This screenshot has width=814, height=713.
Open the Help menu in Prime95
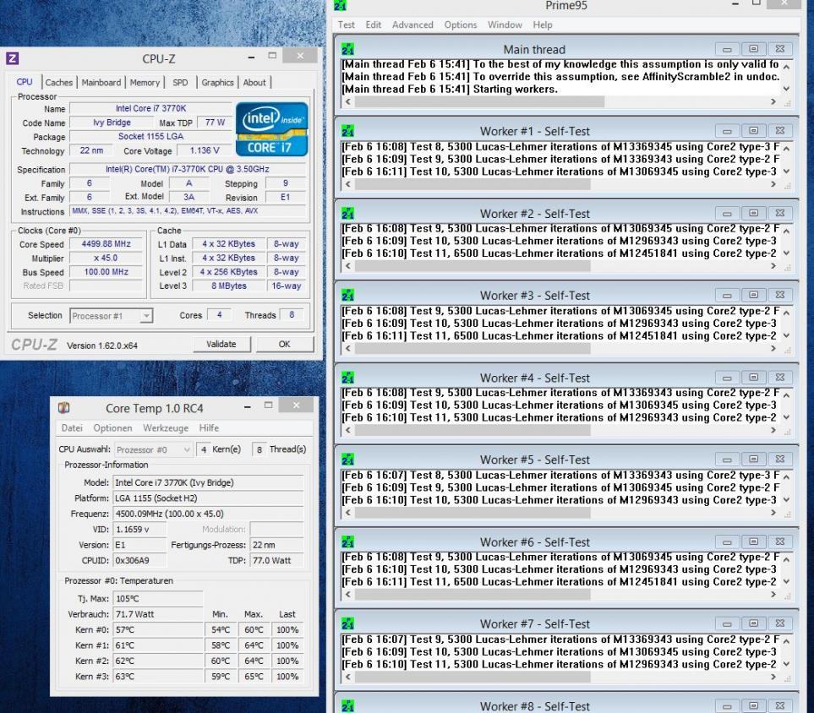[x=543, y=24]
